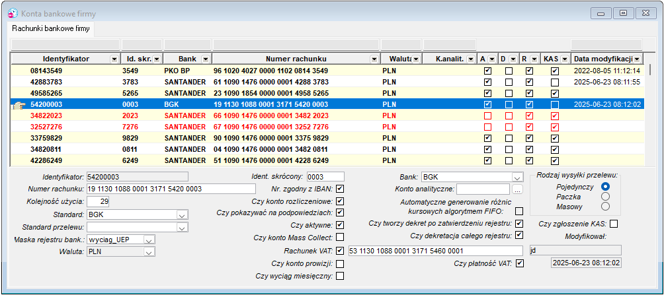Image resolution: width=664 pixels, height=295 pixels.
Task: Click the filter box above Identyfikator column
Action: pos(65,44)
